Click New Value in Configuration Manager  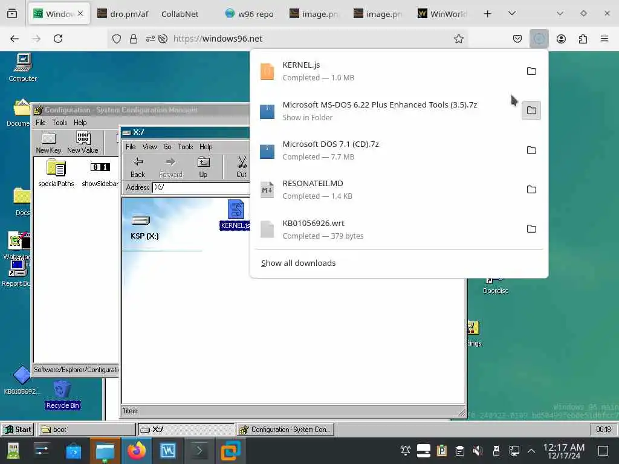pos(82,143)
